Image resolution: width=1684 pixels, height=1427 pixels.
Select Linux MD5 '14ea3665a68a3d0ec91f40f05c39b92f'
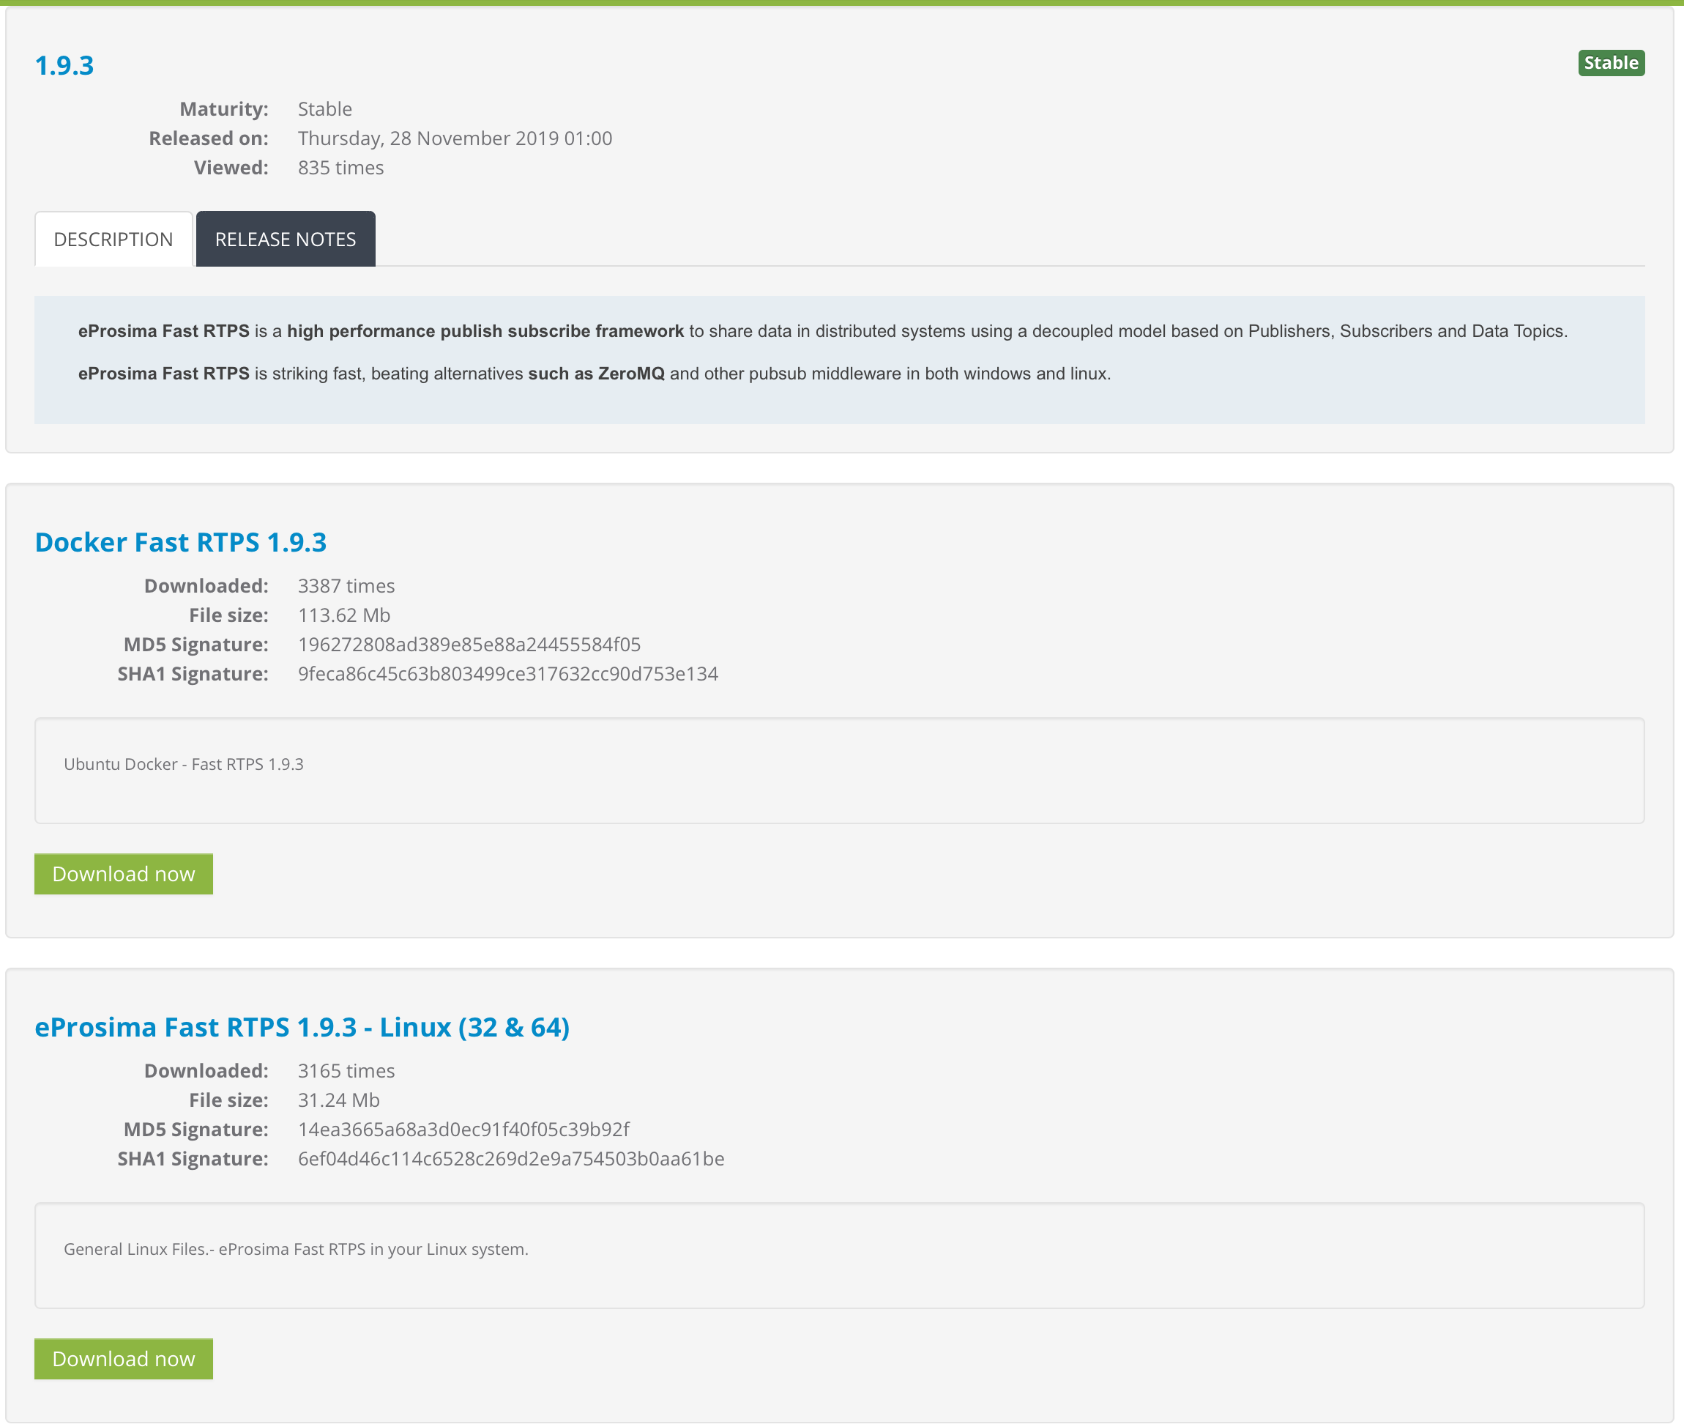pos(463,1130)
